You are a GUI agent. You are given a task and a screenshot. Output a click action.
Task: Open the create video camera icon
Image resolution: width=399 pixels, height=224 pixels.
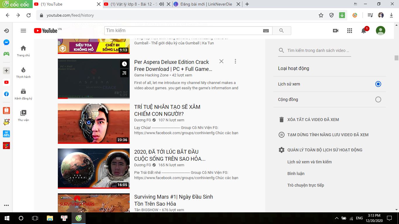tap(335, 31)
